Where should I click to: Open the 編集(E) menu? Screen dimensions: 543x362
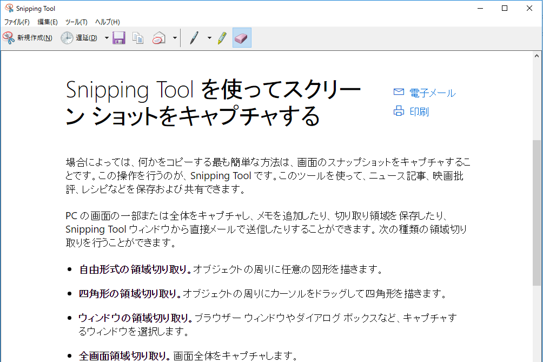pos(48,22)
